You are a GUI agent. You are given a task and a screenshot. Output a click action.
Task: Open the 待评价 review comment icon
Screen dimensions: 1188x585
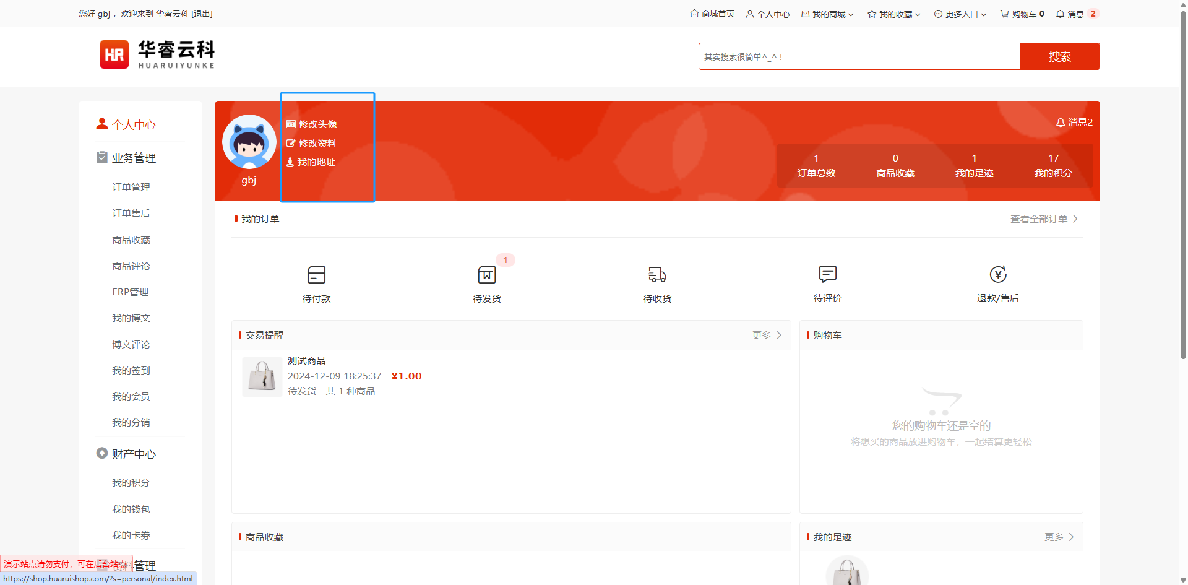click(827, 274)
